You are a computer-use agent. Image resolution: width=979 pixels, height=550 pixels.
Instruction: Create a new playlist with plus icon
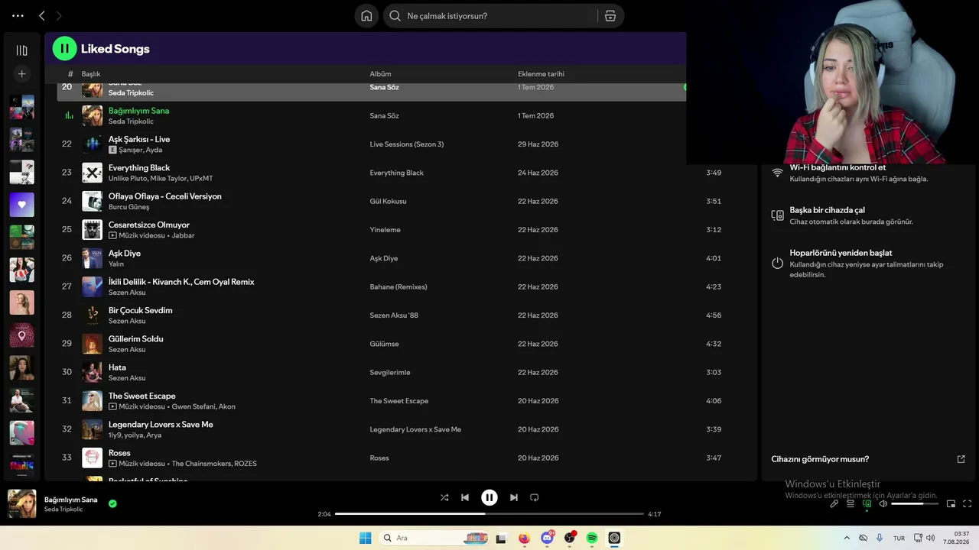pyautogui.click(x=21, y=74)
